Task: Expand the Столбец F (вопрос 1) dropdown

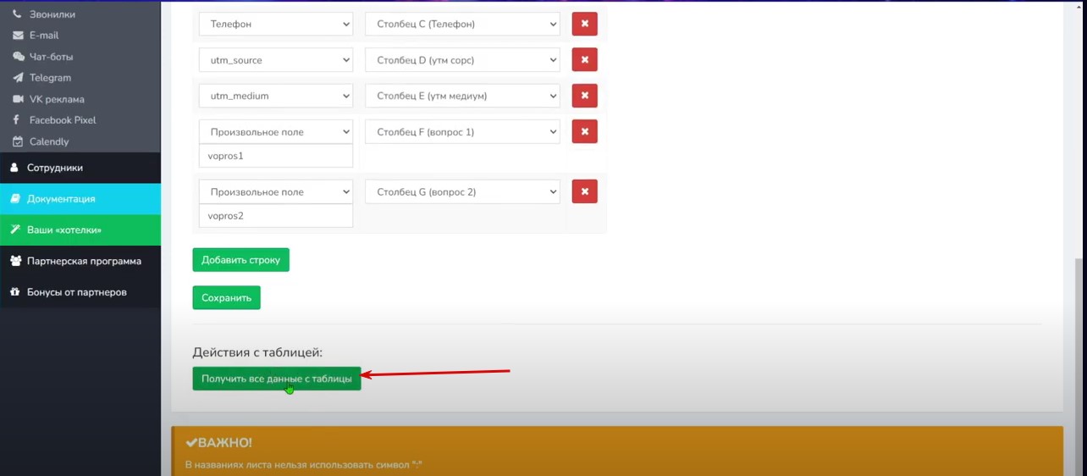Action: point(462,132)
